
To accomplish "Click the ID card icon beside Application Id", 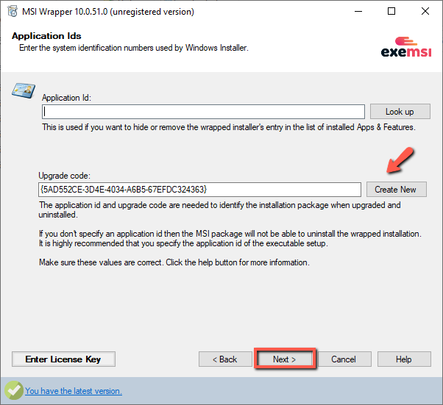I will click(24, 90).
